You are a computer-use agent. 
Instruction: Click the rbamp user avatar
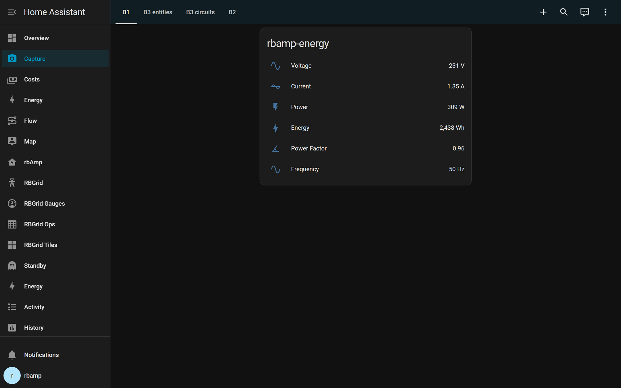(12, 376)
